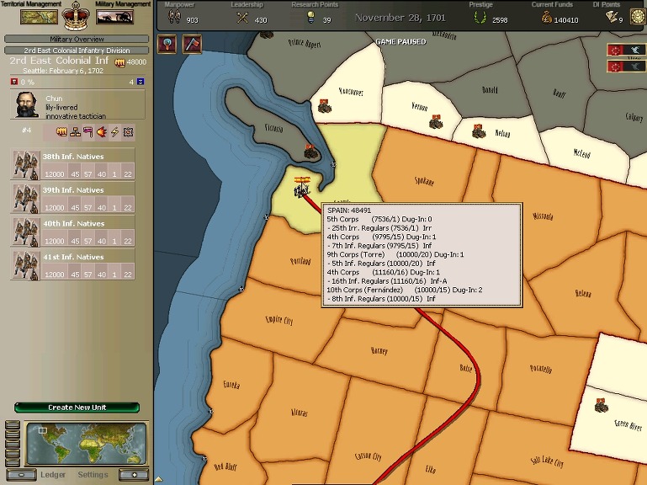Click garrison icon near Green River
Screen dimensions: 647x485
click(x=602, y=405)
